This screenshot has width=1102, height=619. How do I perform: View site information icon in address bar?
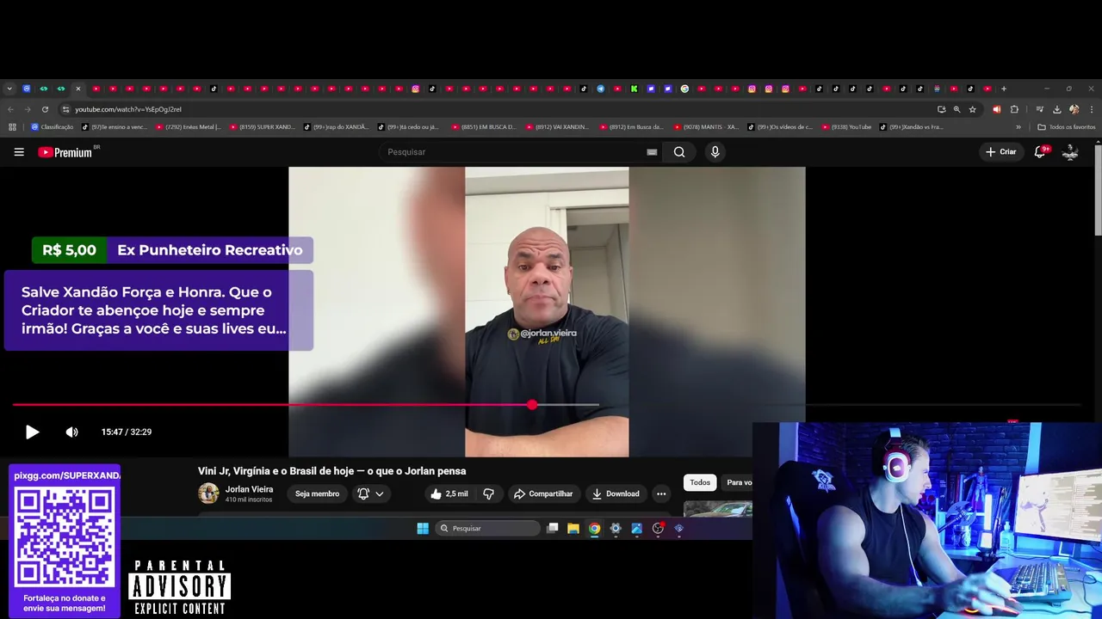pos(65,109)
